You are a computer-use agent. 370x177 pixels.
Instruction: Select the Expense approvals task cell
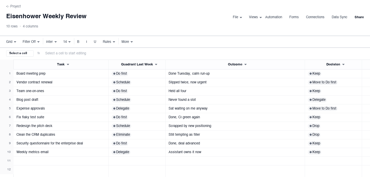[61, 109]
